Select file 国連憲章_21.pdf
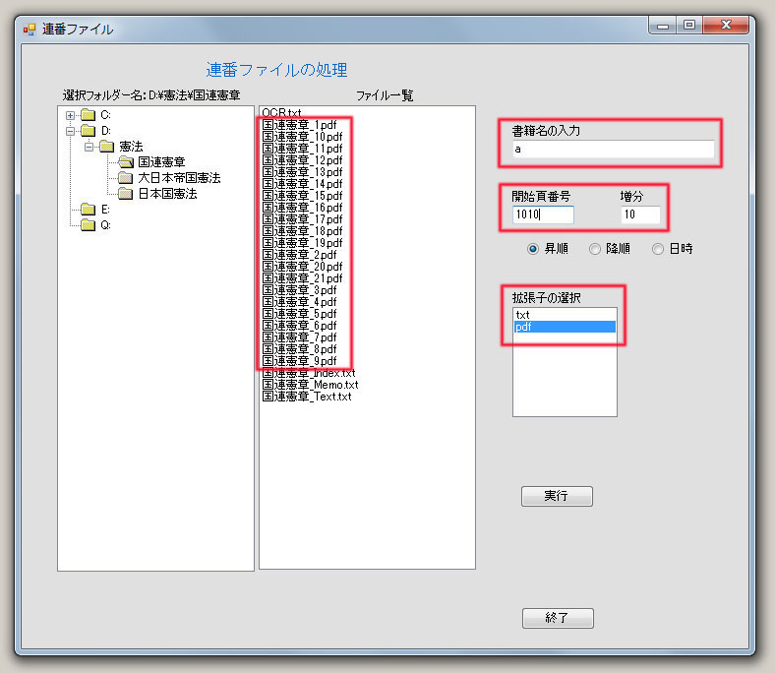The height and width of the screenshot is (673, 775). tap(302, 278)
